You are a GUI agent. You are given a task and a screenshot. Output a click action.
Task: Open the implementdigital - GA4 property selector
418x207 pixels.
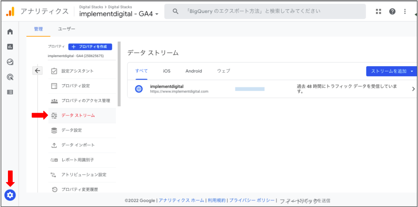[x=119, y=14]
